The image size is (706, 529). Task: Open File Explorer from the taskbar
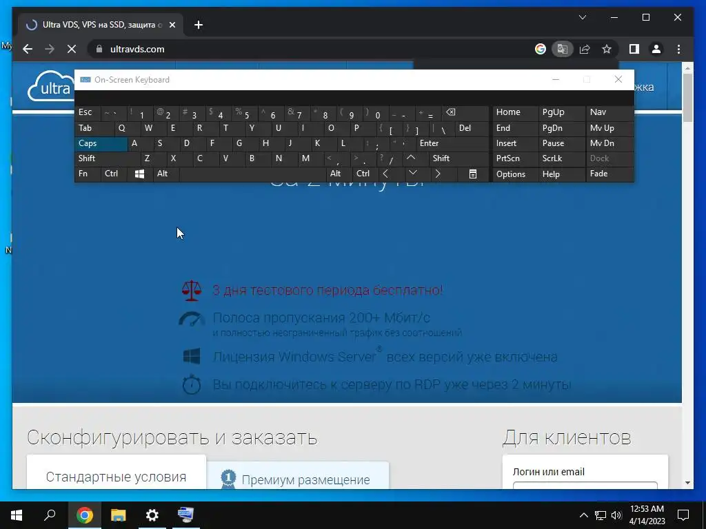coord(118,515)
